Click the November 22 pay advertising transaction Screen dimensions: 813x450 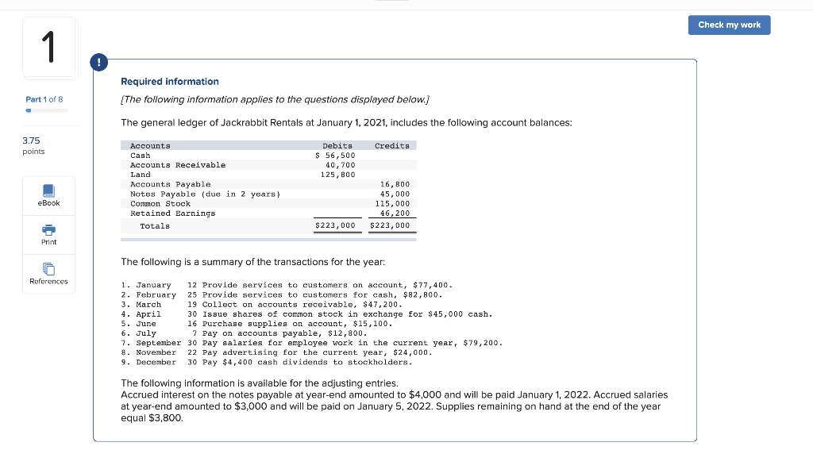coord(277,352)
